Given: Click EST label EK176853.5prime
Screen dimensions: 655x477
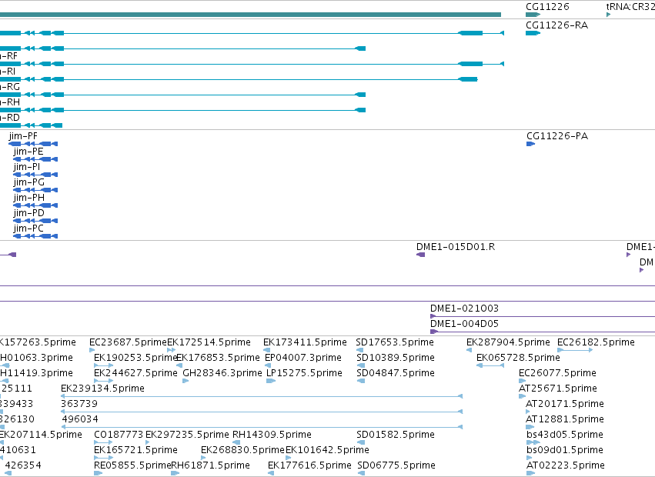Looking at the screenshot, I should (x=218, y=358).
